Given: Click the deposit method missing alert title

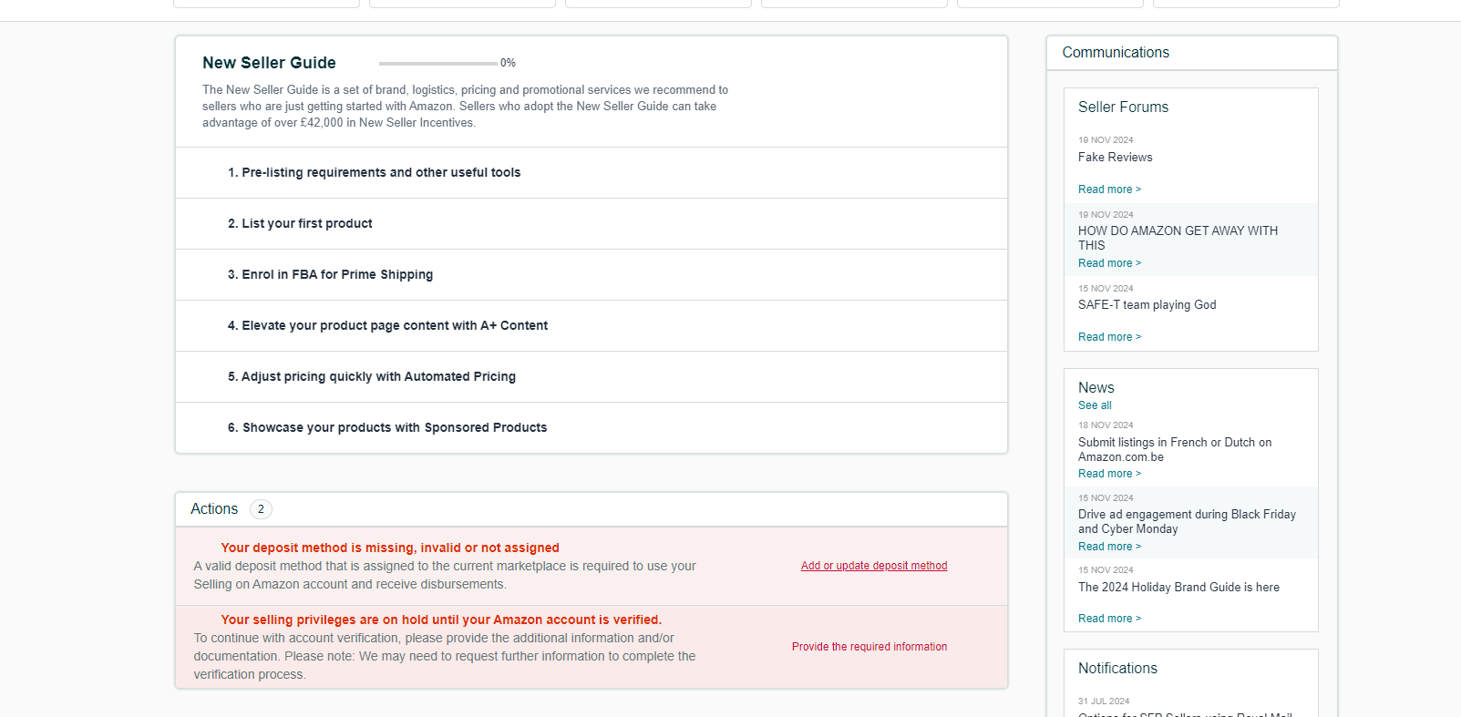Looking at the screenshot, I should tap(390, 548).
